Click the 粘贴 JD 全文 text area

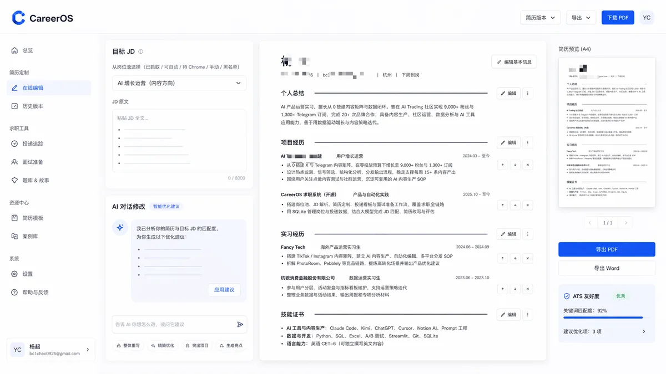click(179, 141)
